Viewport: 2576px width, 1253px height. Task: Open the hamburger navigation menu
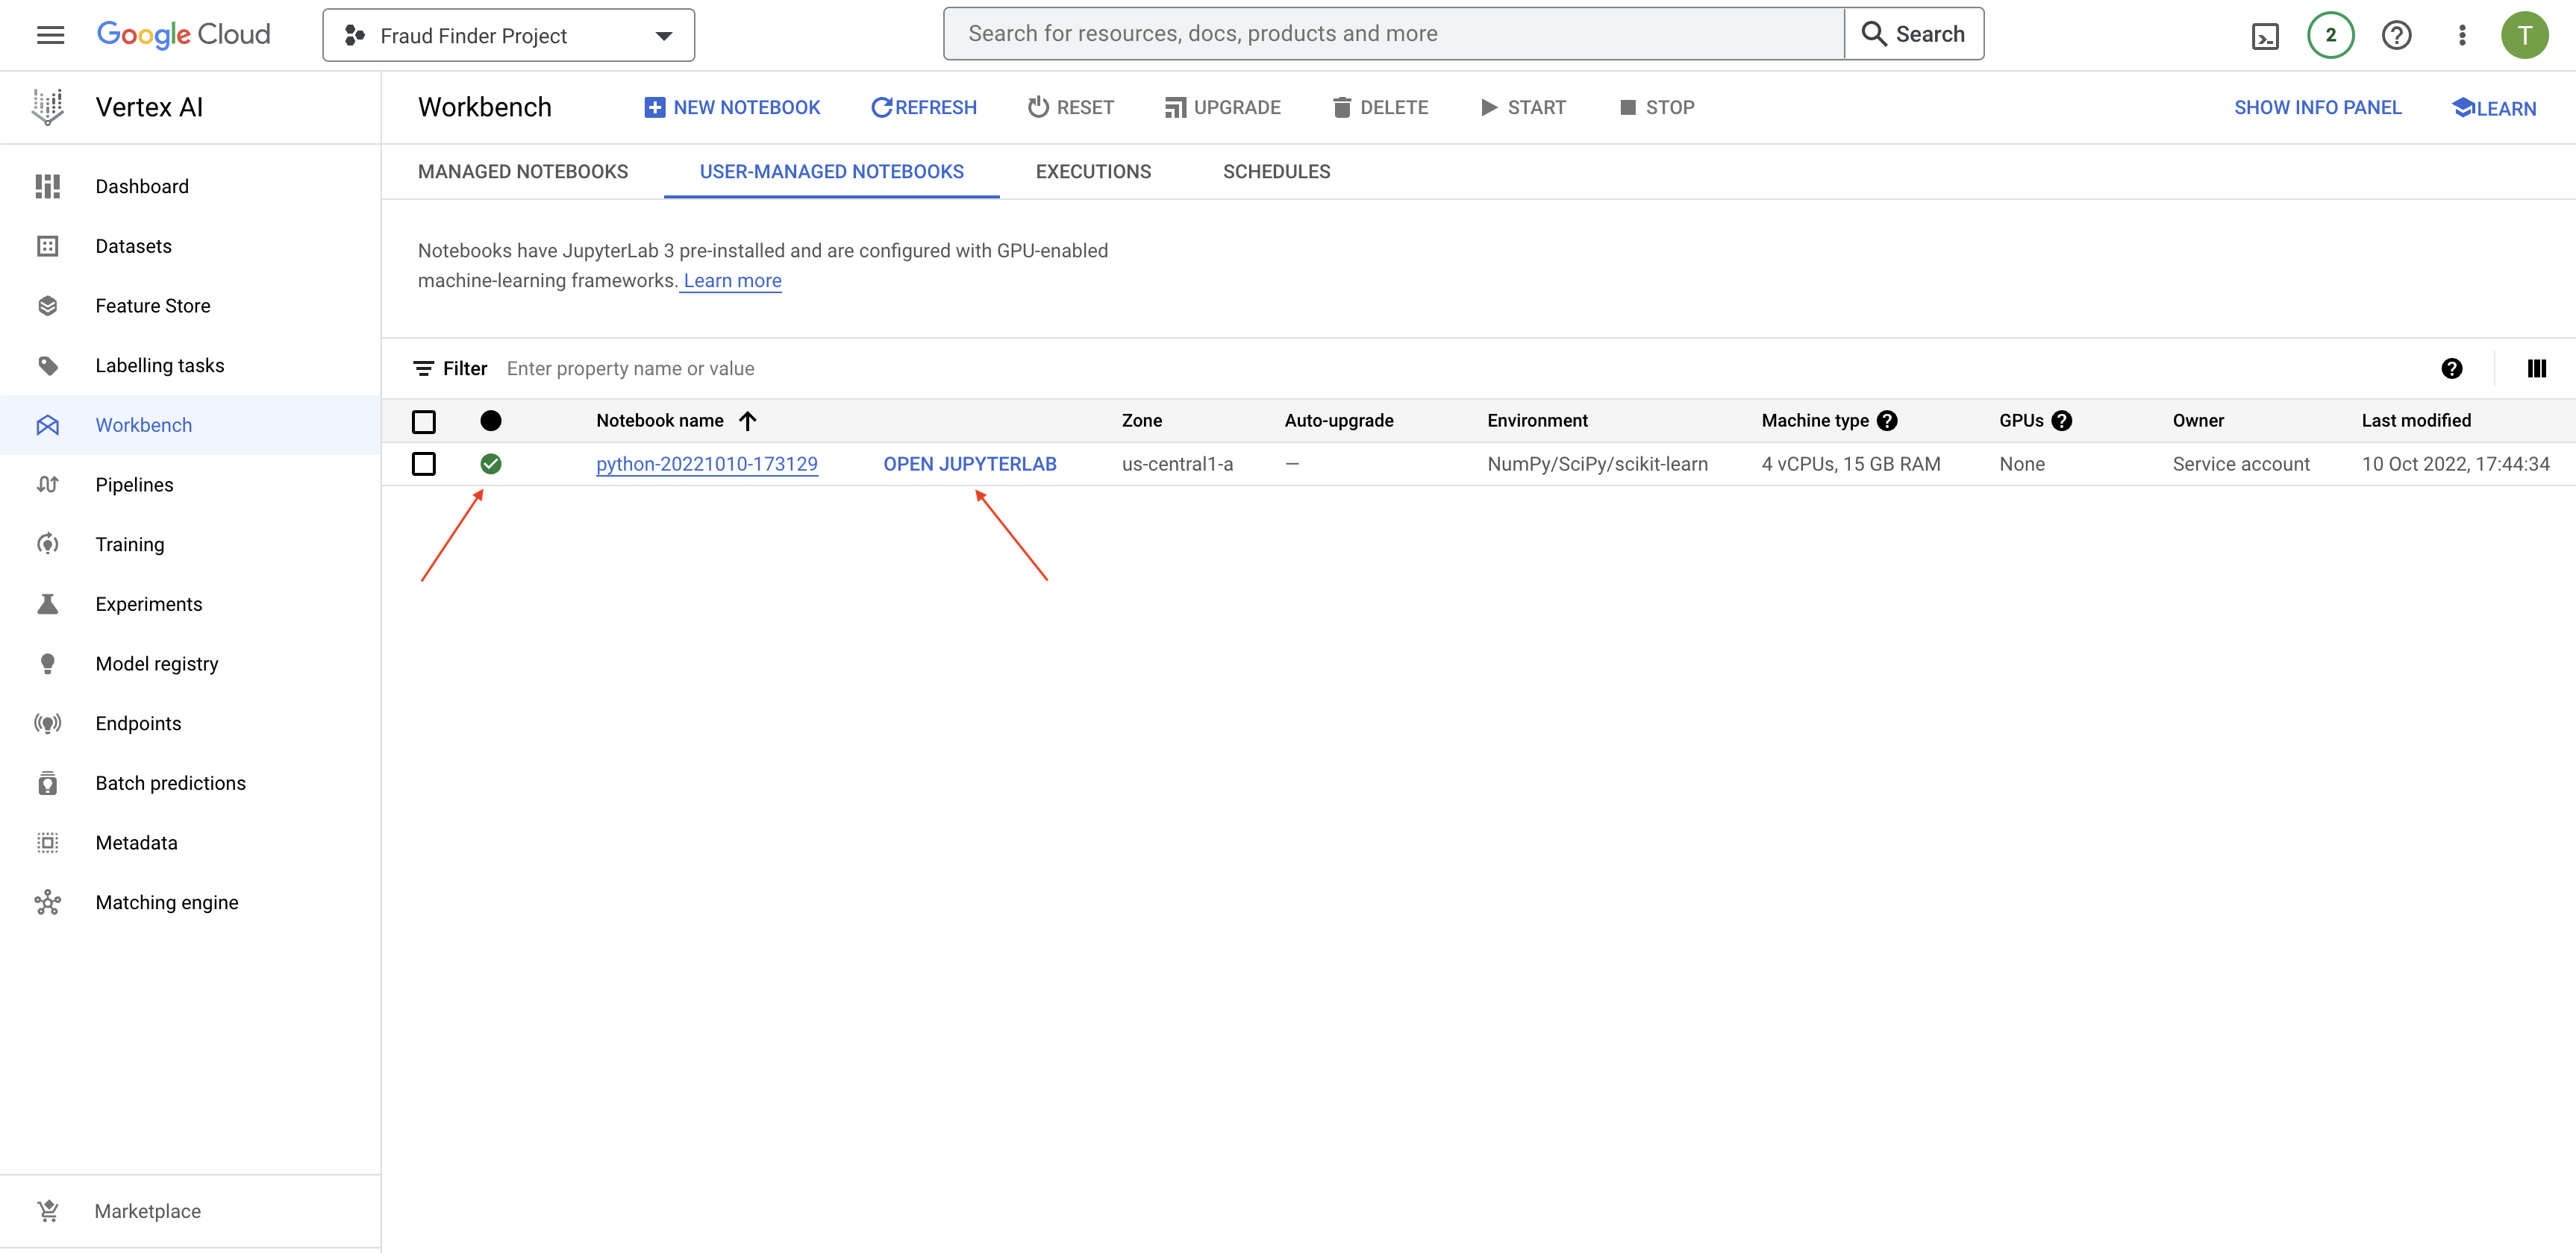pos(50,36)
